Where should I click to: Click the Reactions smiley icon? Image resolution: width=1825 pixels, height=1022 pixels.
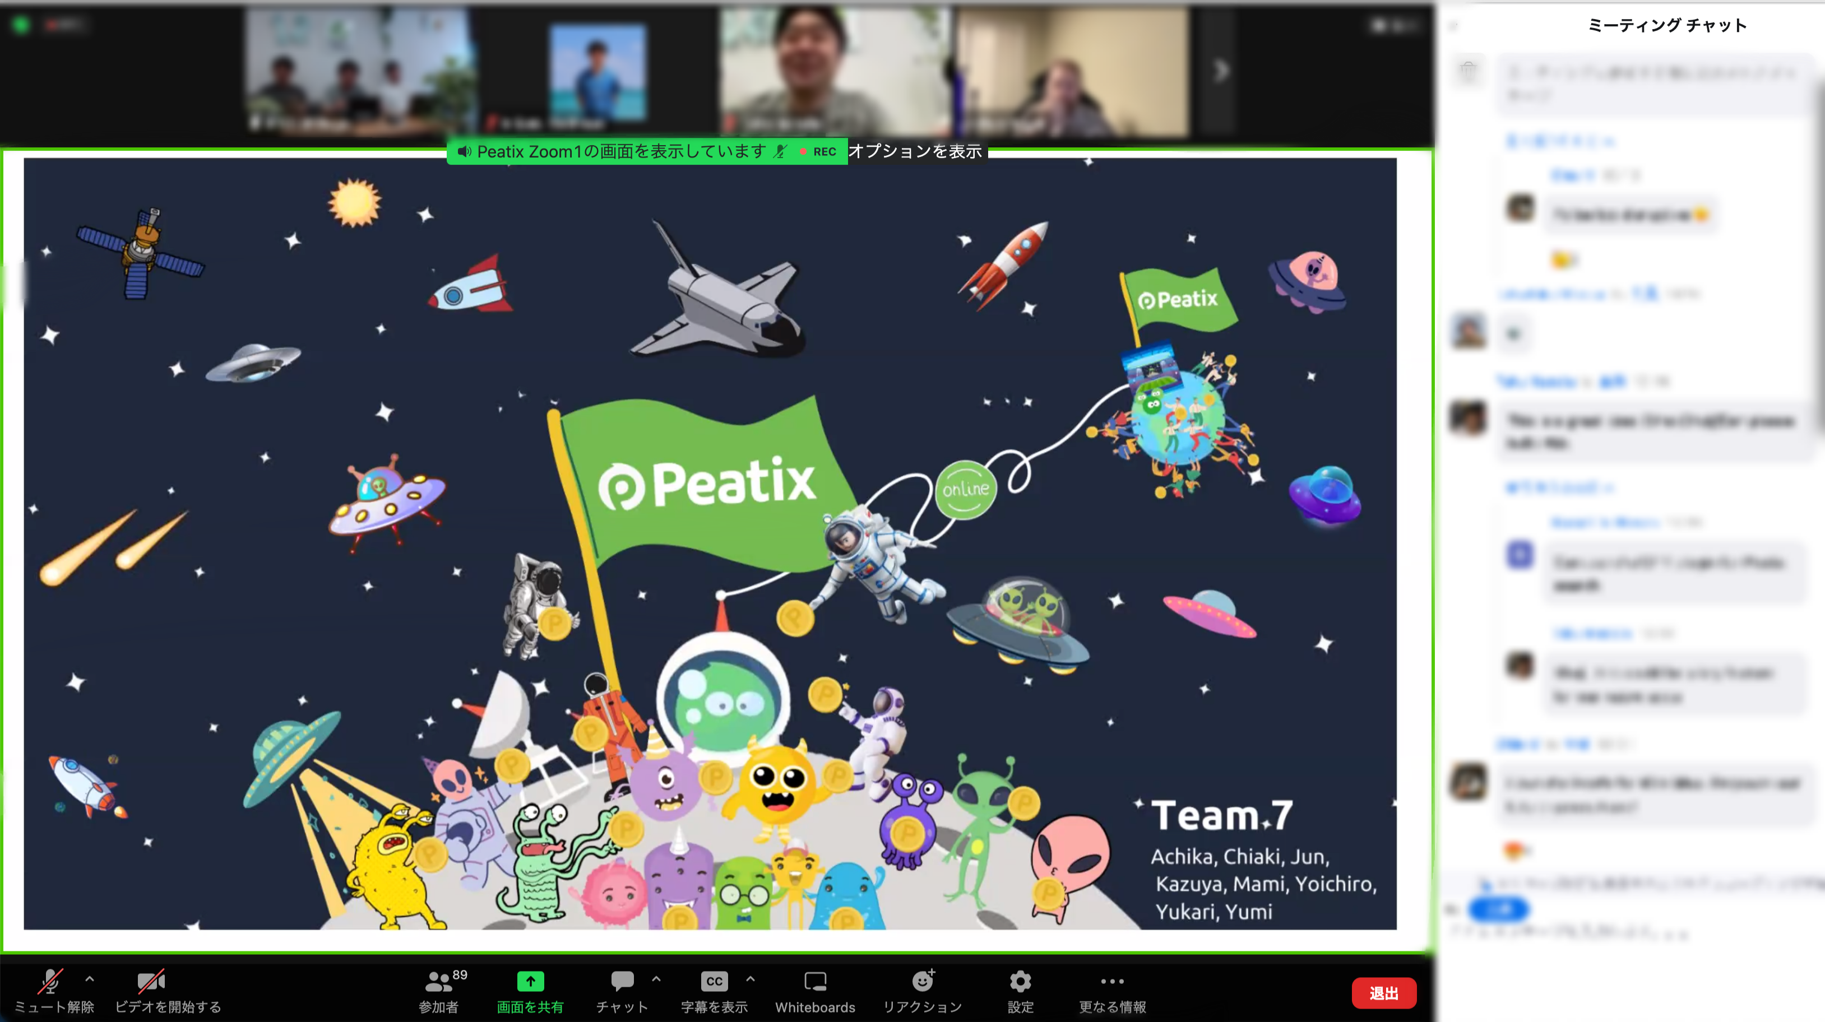[x=921, y=982]
